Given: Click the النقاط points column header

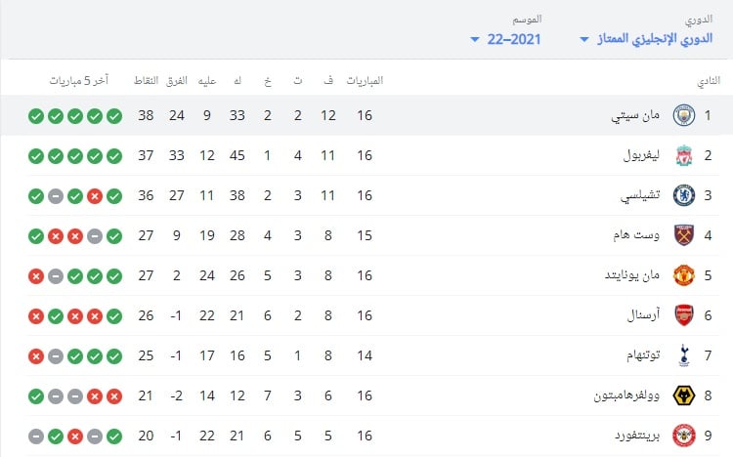Looking at the screenshot, I should pos(146,81).
